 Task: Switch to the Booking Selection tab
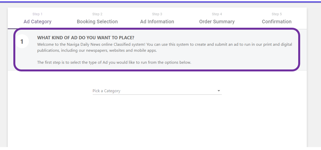pyautogui.click(x=97, y=22)
